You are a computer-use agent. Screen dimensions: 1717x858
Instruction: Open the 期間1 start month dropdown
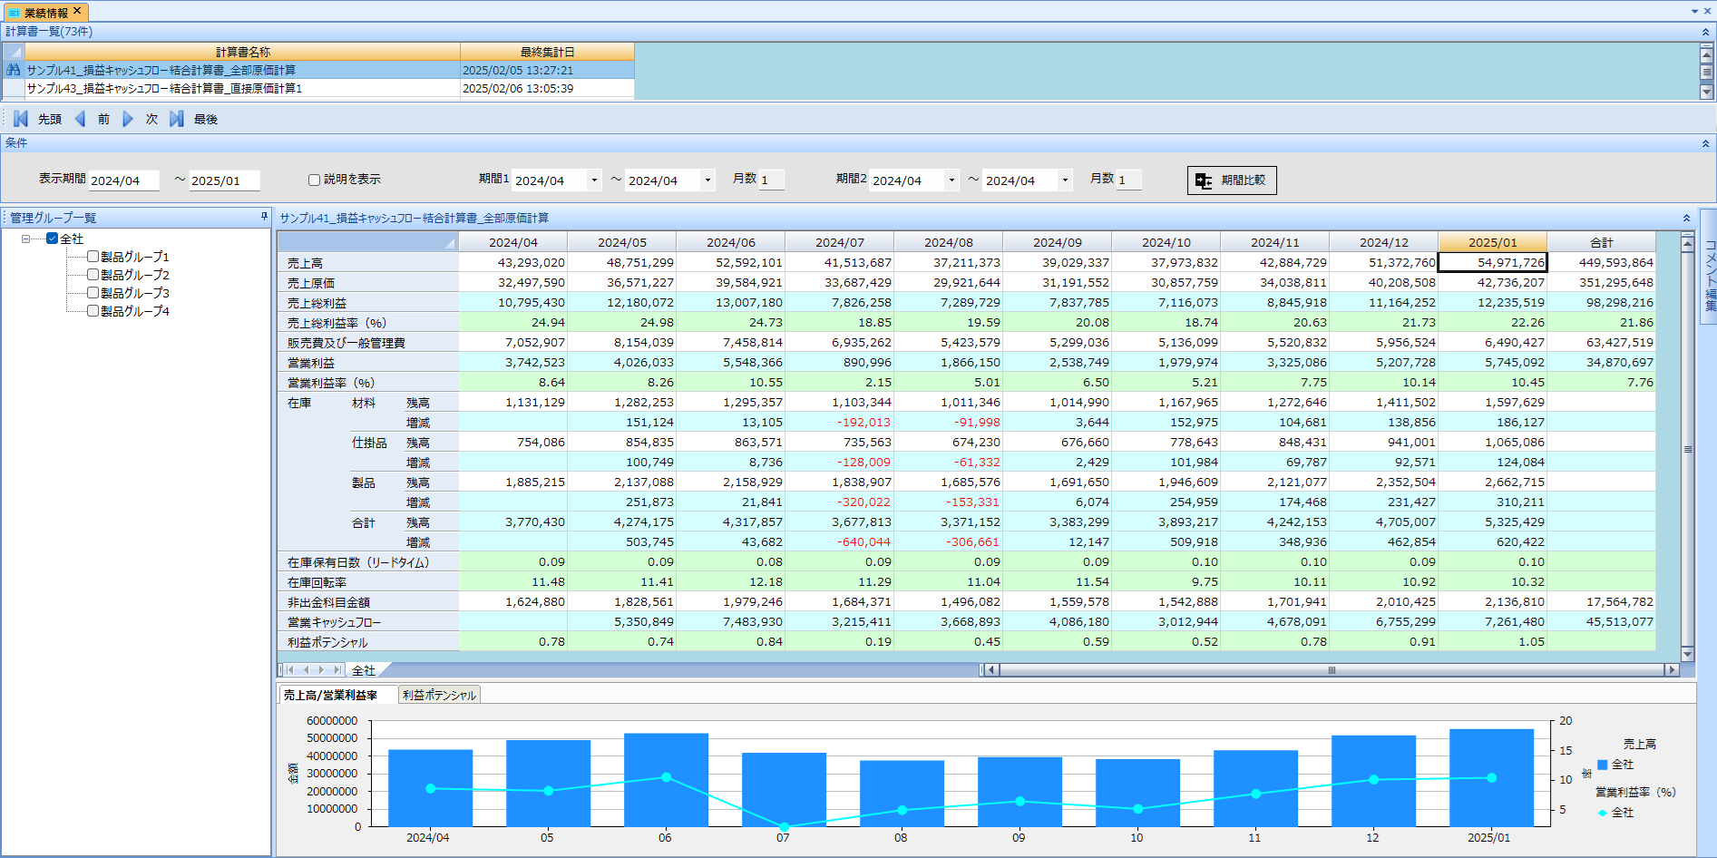click(x=594, y=180)
